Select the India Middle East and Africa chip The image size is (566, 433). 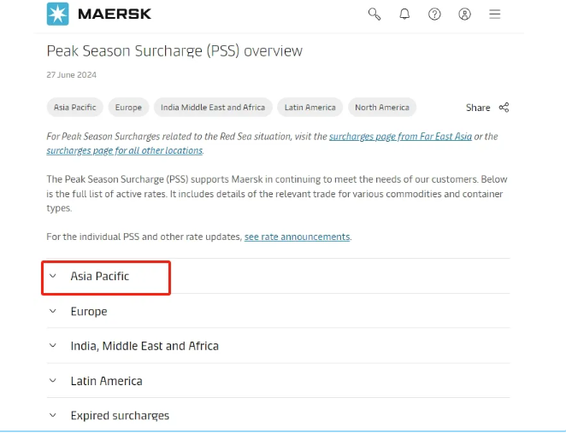pos(213,108)
